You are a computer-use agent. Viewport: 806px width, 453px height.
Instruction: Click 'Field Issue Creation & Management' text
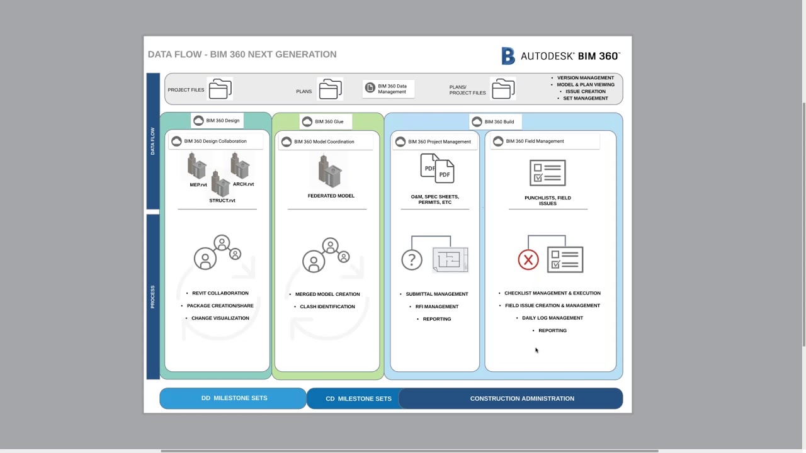pos(552,306)
